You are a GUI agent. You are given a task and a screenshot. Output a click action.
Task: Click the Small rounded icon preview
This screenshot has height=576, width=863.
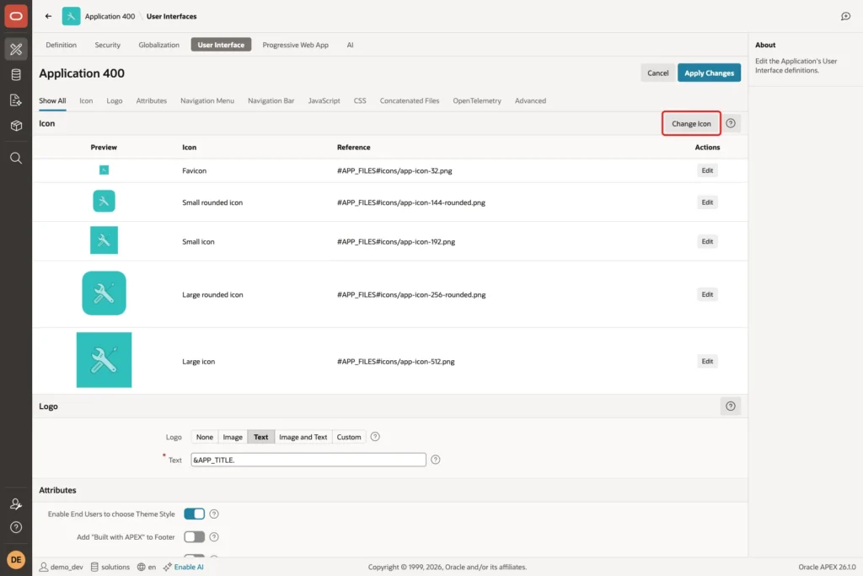104,201
